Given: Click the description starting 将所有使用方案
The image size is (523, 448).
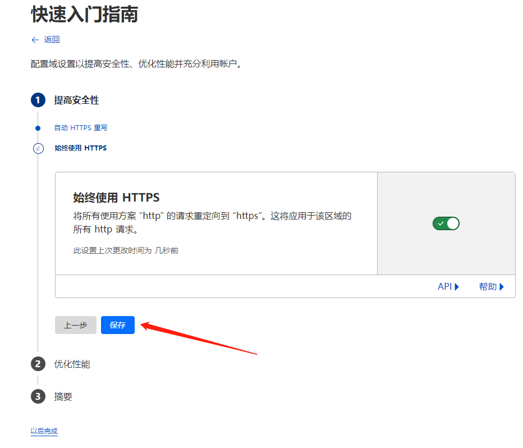Looking at the screenshot, I should (x=212, y=222).
